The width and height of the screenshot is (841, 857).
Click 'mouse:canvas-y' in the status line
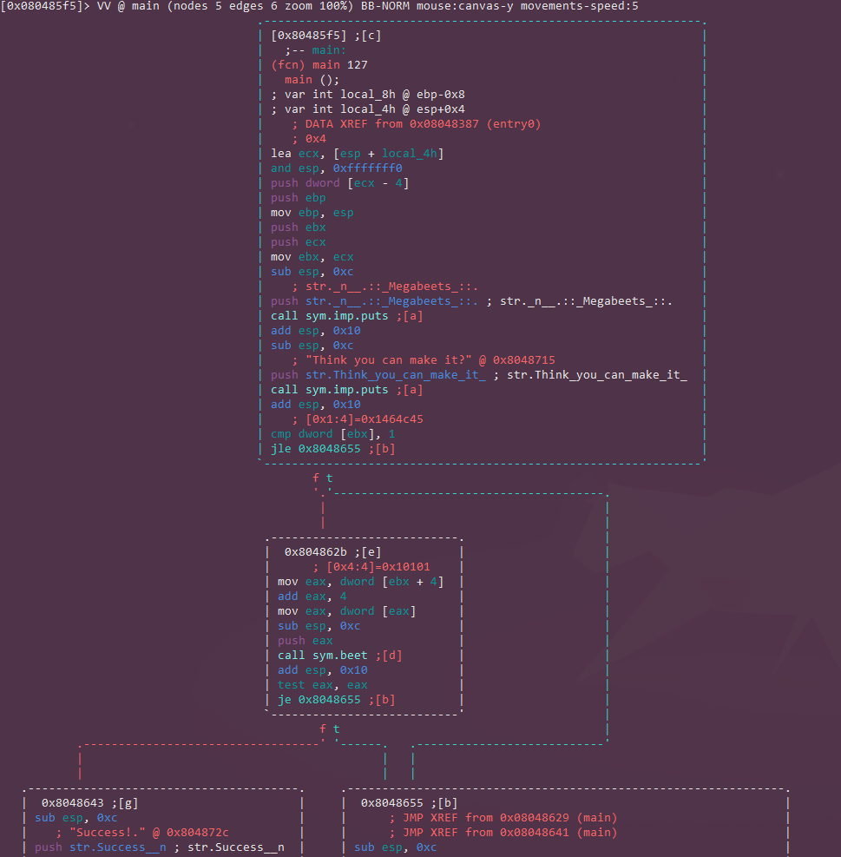pyautogui.click(x=464, y=6)
